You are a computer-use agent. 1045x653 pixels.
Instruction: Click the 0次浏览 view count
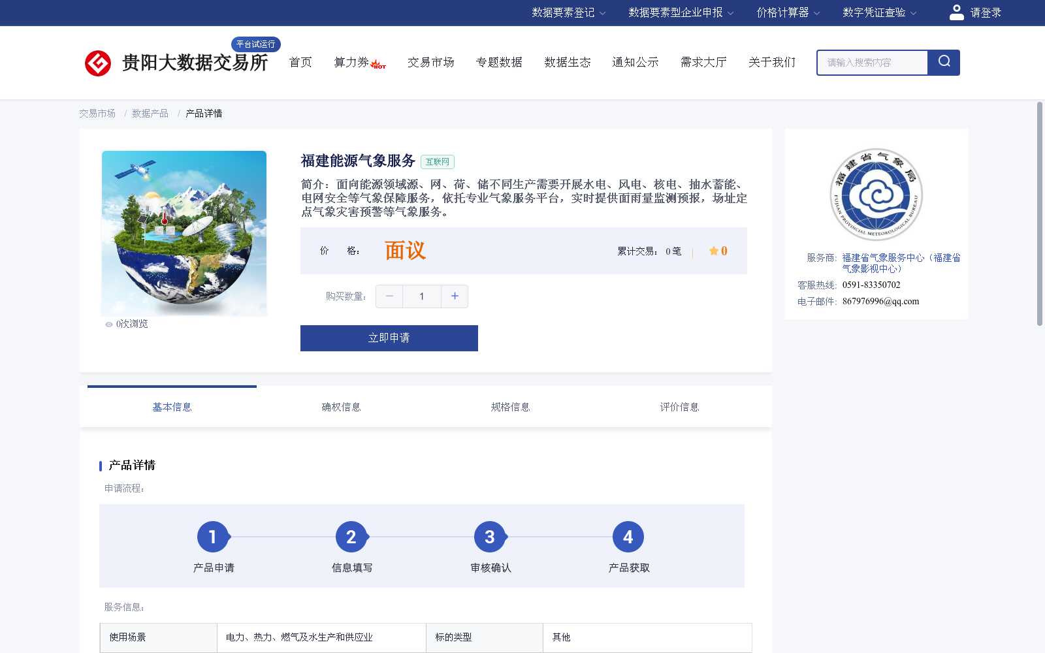(x=132, y=325)
